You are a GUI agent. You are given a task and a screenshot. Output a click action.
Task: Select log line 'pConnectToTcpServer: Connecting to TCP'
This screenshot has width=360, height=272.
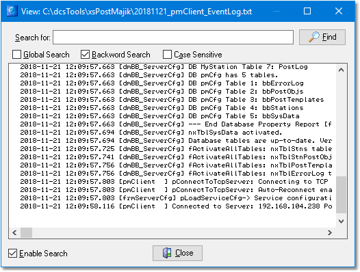coord(175,182)
